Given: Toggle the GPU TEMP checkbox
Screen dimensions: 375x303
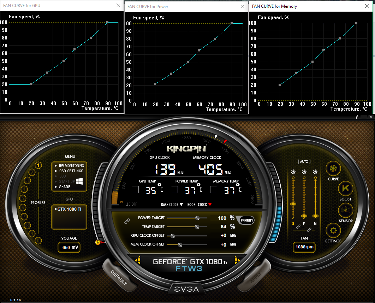Looking at the screenshot, I should [x=135, y=190].
